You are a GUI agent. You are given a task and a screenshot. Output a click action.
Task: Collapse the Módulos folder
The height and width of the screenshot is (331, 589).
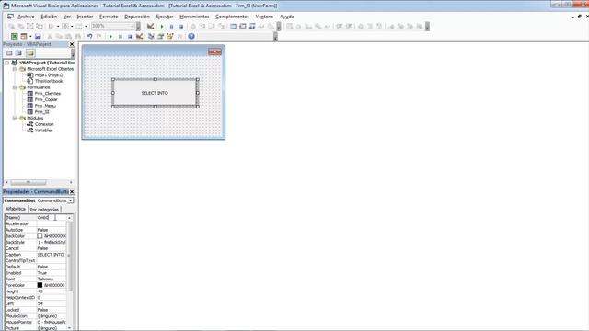[x=15, y=119]
